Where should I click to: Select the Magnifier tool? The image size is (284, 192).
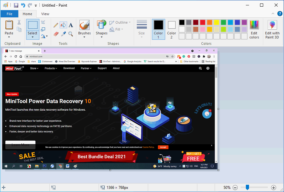(71, 34)
